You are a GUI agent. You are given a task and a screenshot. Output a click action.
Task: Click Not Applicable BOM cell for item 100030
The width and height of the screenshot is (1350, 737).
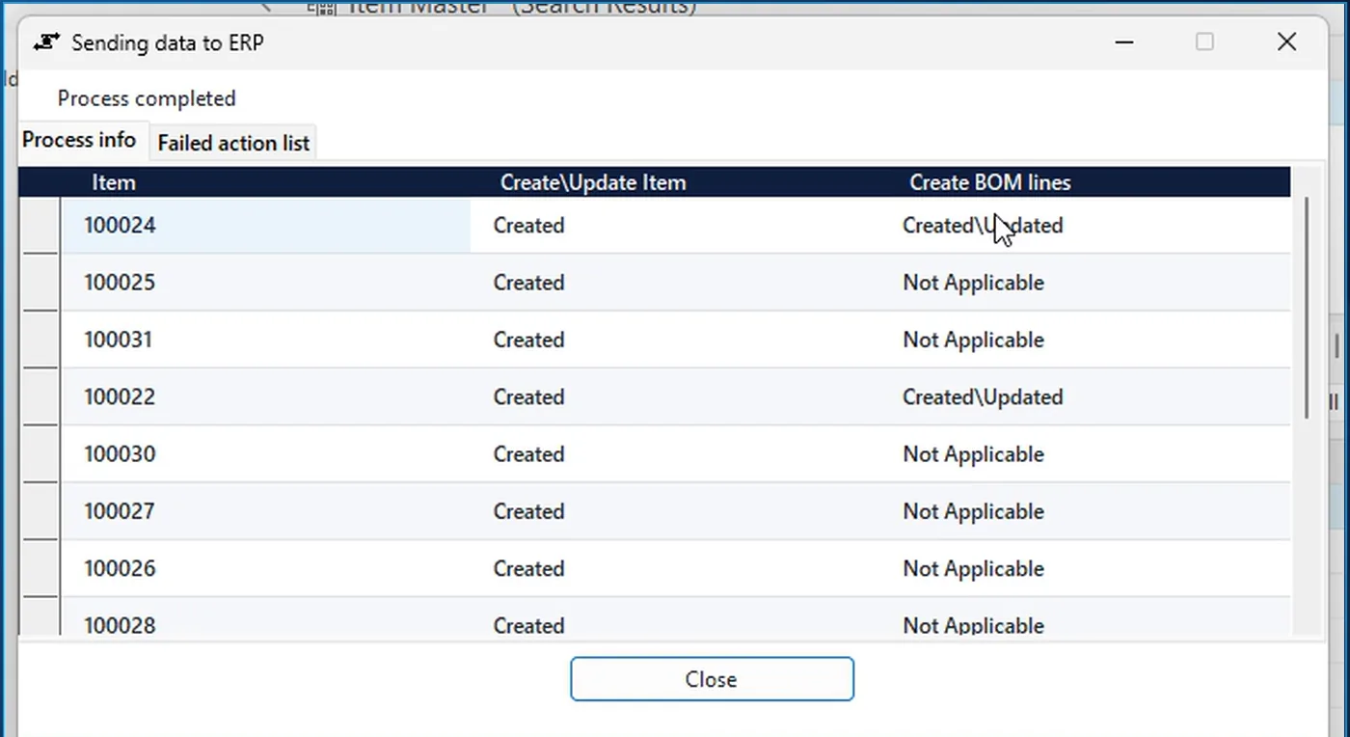tap(1086, 453)
